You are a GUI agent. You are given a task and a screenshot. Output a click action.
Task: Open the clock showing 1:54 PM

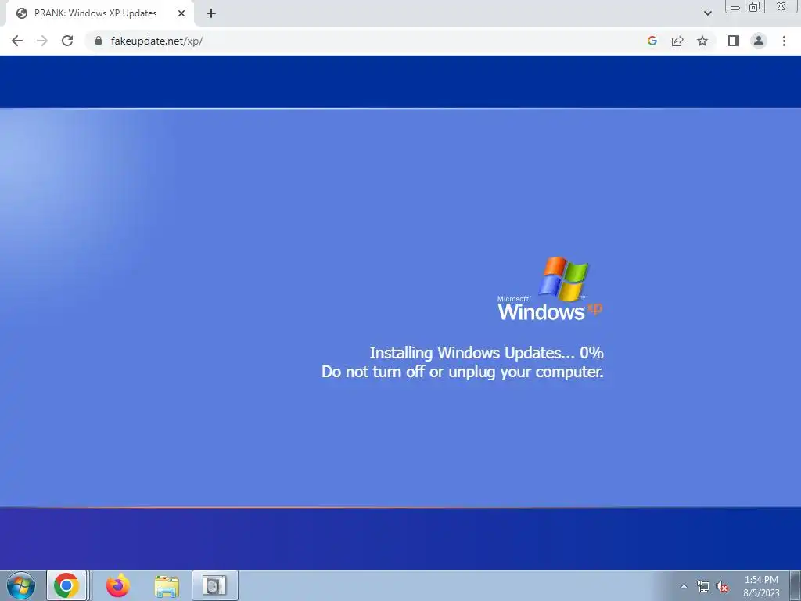(x=761, y=586)
